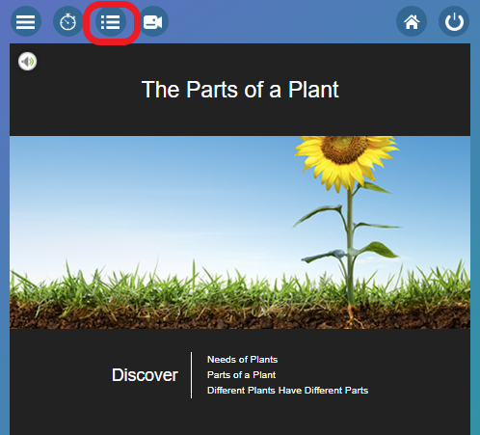
Task: Click the soil strip below the grass
Action: 193,318
